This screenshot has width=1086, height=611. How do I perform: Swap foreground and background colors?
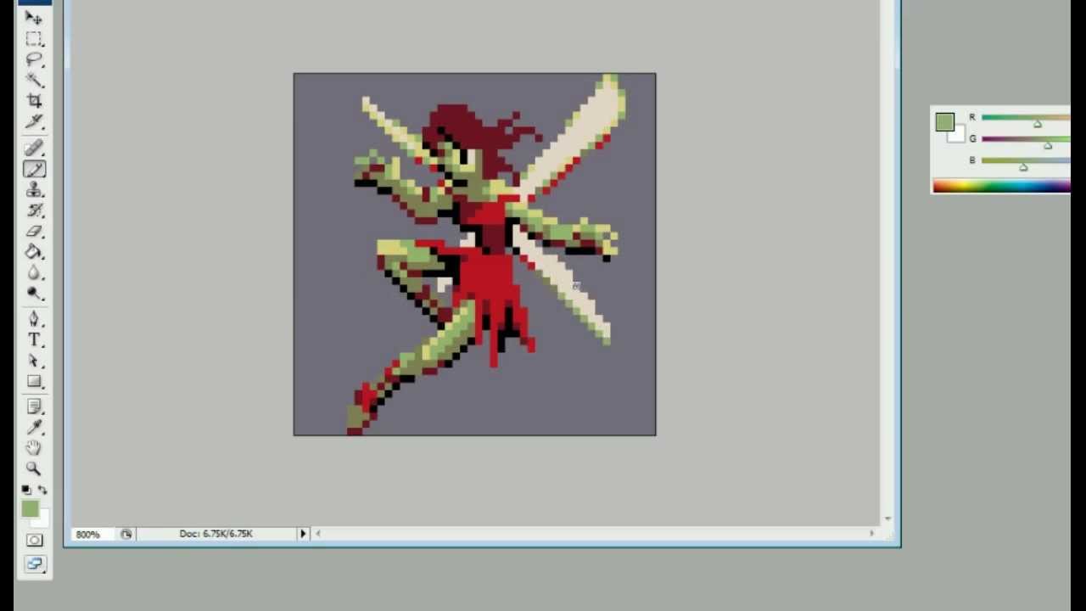(42, 490)
